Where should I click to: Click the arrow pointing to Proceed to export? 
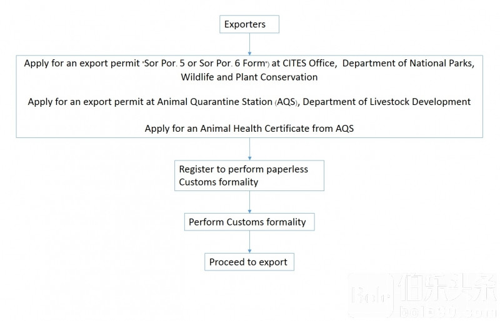point(249,242)
